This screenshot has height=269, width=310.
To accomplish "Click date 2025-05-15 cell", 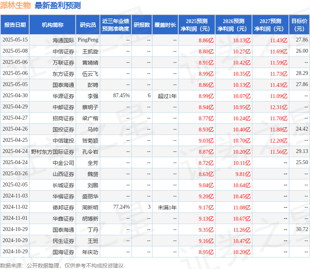I will pyautogui.click(x=15, y=40).
